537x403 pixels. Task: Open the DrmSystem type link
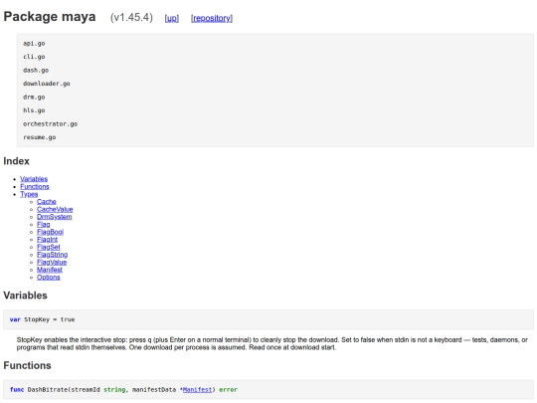54,217
